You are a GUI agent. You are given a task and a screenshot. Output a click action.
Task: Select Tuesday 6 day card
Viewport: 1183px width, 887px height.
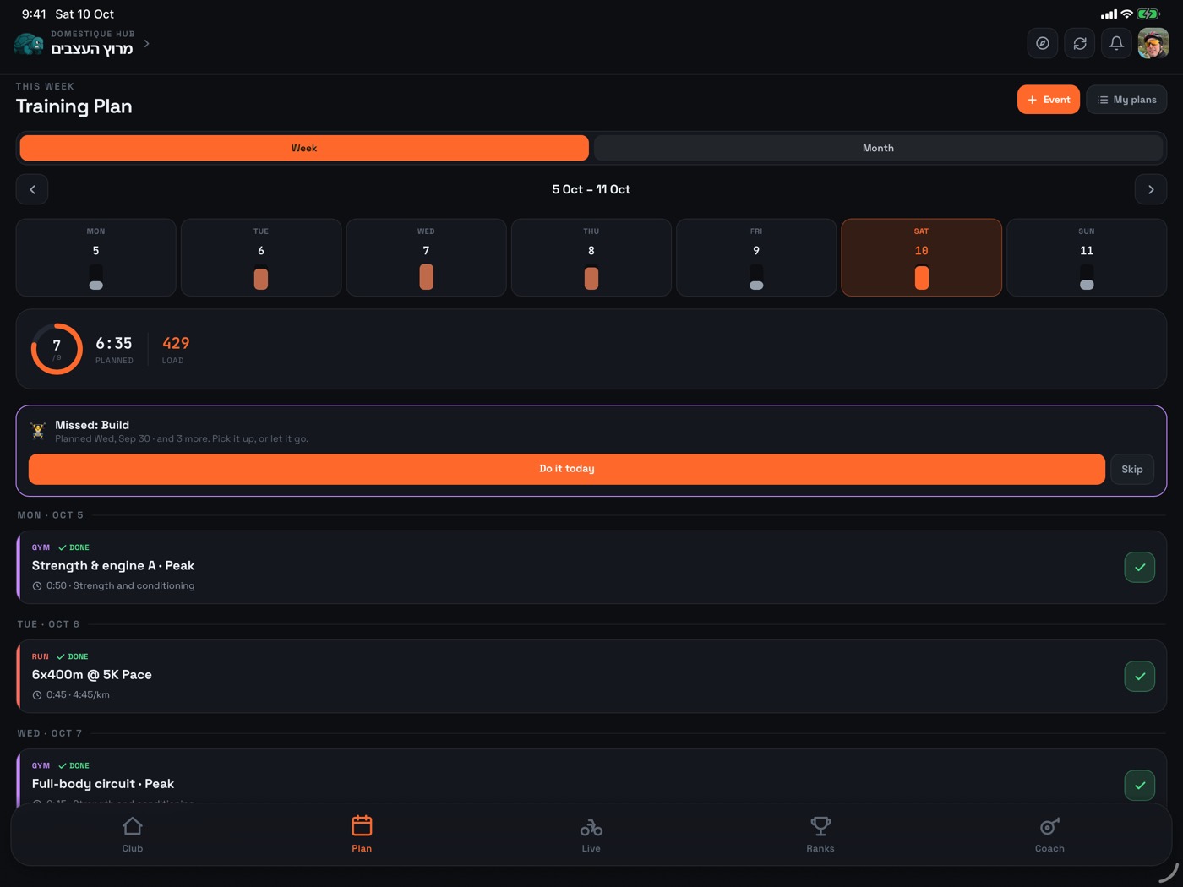point(261,258)
